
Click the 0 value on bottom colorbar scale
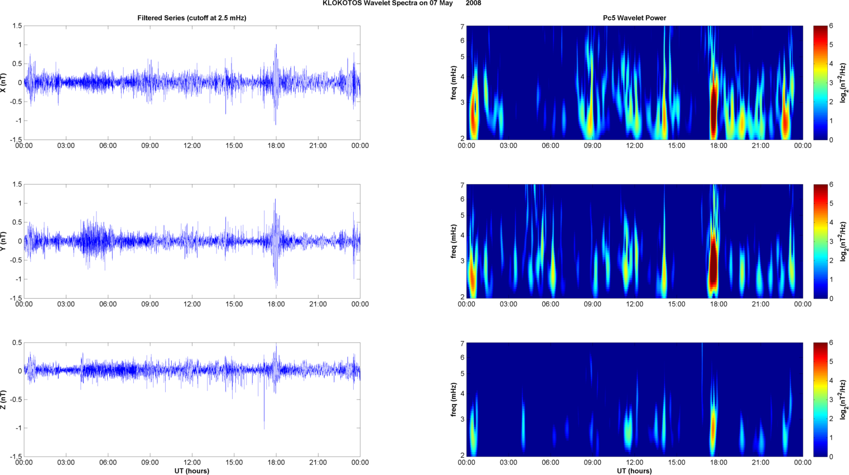coord(831,457)
